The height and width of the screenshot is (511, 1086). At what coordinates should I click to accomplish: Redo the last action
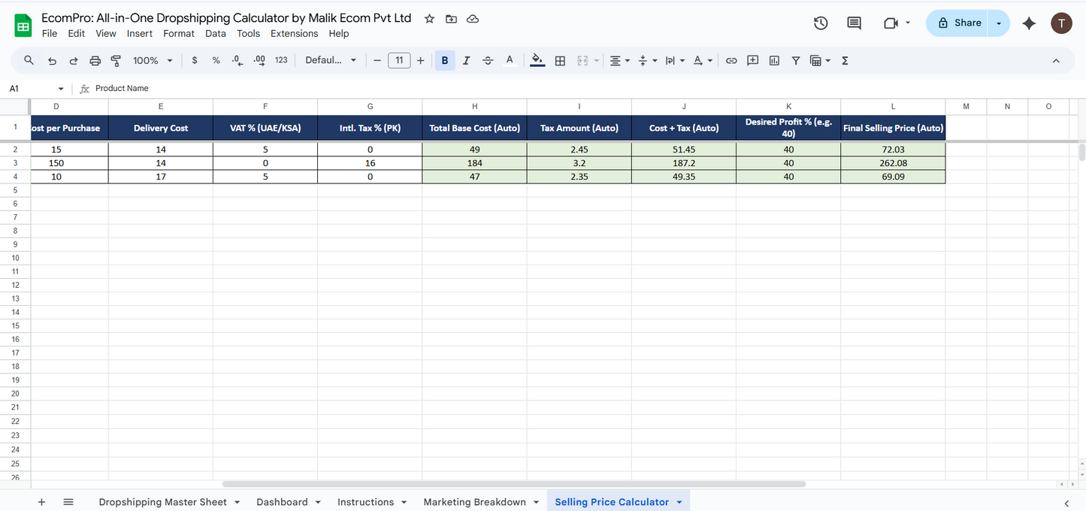pos(74,60)
